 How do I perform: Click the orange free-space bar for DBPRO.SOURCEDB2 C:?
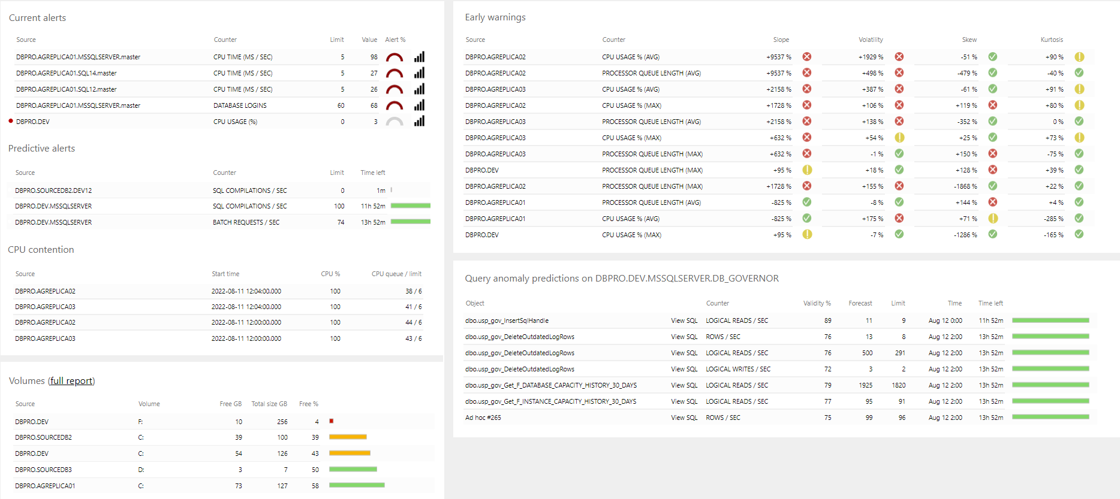click(x=348, y=437)
